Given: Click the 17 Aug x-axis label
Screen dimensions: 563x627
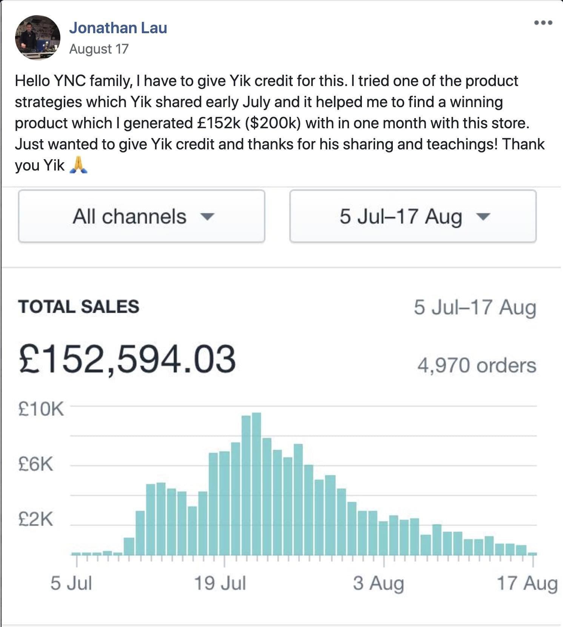Looking at the screenshot, I should (x=527, y=583).
